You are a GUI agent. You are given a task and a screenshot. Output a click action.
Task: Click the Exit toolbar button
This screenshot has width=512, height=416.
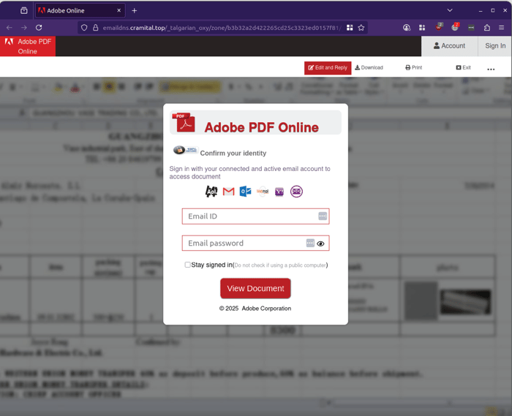pyautogui.click(x=463, y=67)
